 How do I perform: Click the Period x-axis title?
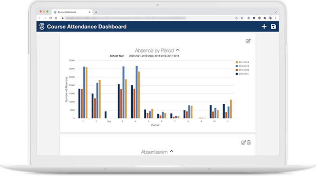click(x=155, y=125)
